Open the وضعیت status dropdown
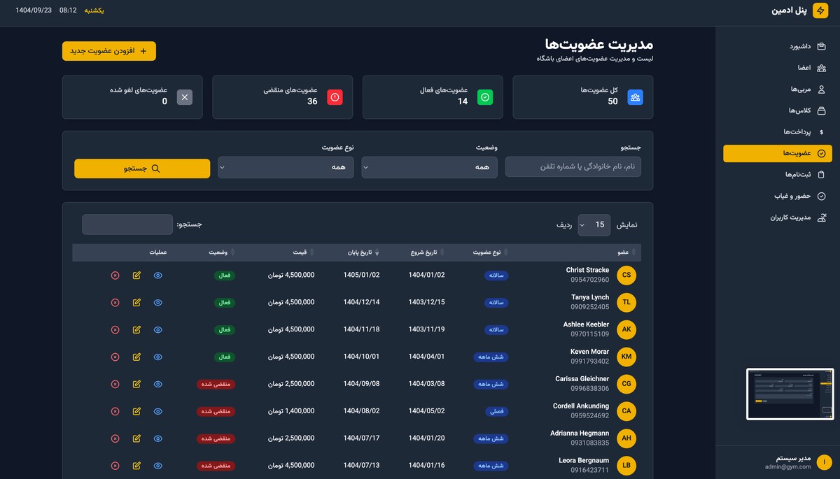The image size is (840, 479). 429,167
